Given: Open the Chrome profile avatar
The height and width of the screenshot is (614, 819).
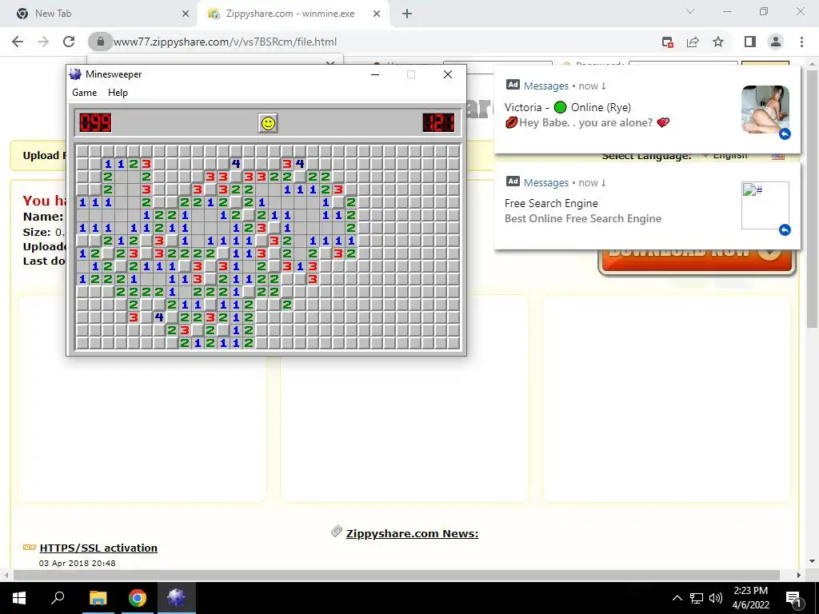Looking at the screenshot, I should 776,42.
